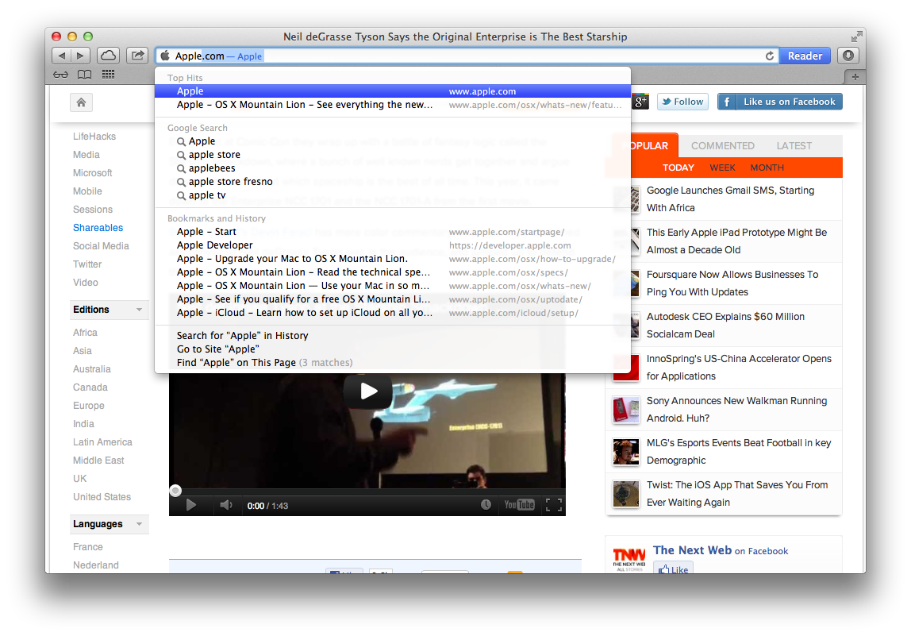Click the address bar field

tap(467, 56)
